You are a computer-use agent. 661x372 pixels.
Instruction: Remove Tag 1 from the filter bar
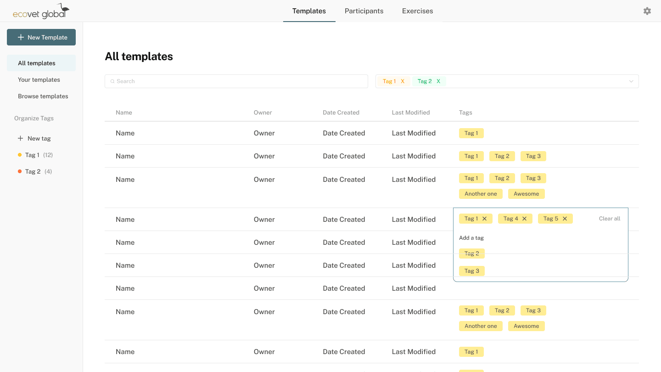403,81
